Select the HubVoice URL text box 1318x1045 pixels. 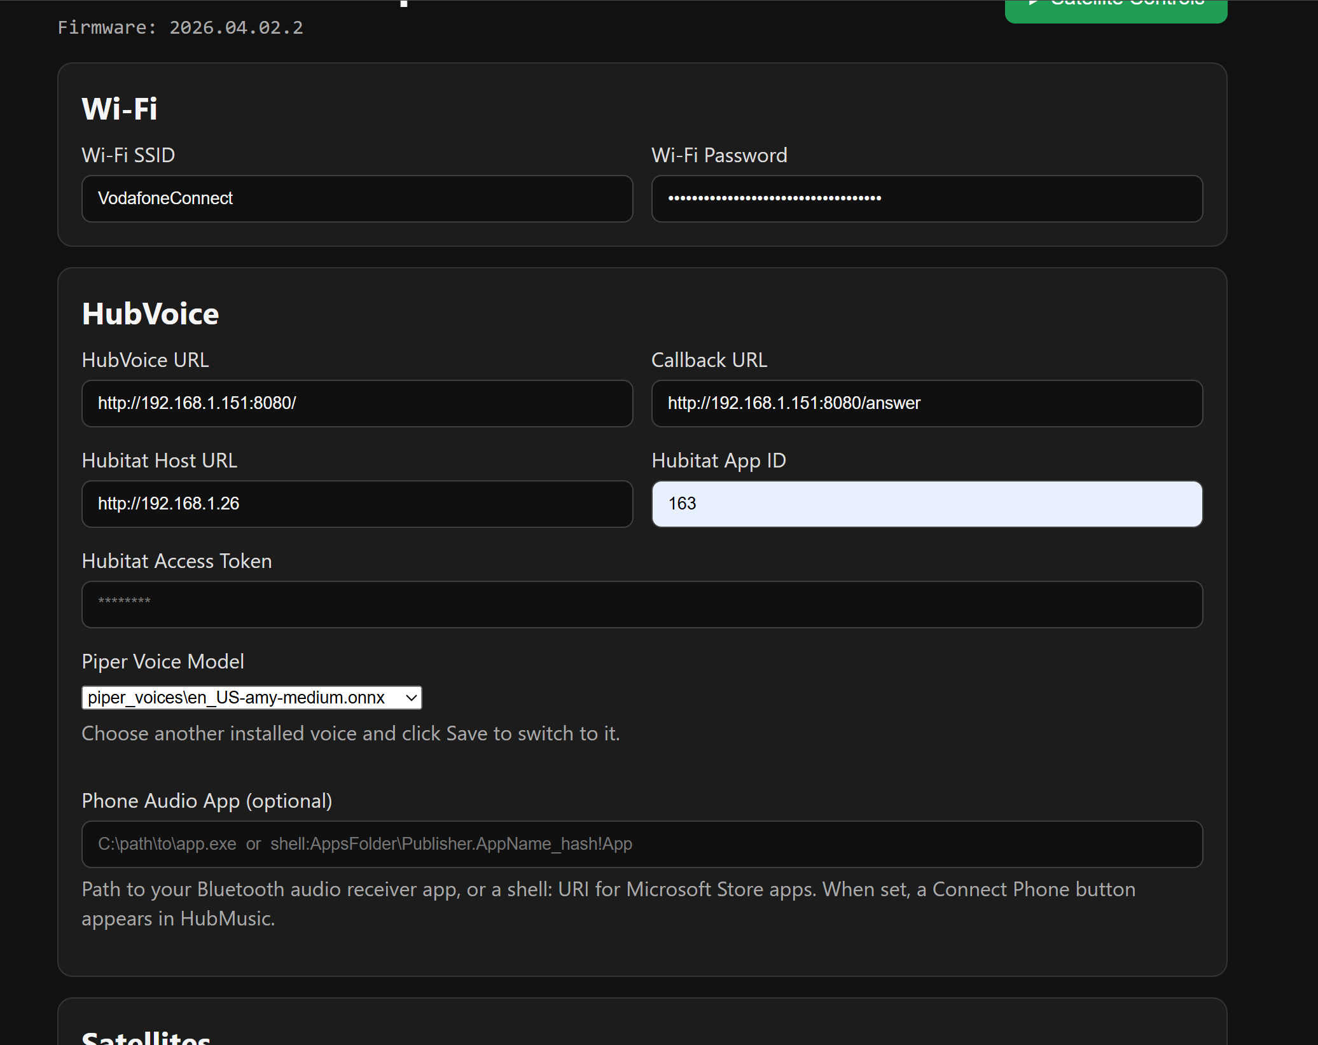coord(357,403)
